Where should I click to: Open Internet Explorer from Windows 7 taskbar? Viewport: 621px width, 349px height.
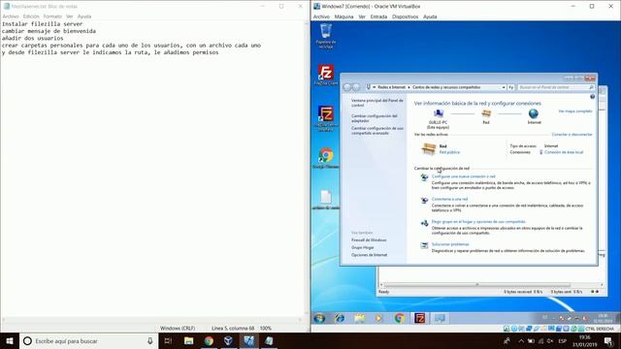pyautogui.click(x=340, y=318)
